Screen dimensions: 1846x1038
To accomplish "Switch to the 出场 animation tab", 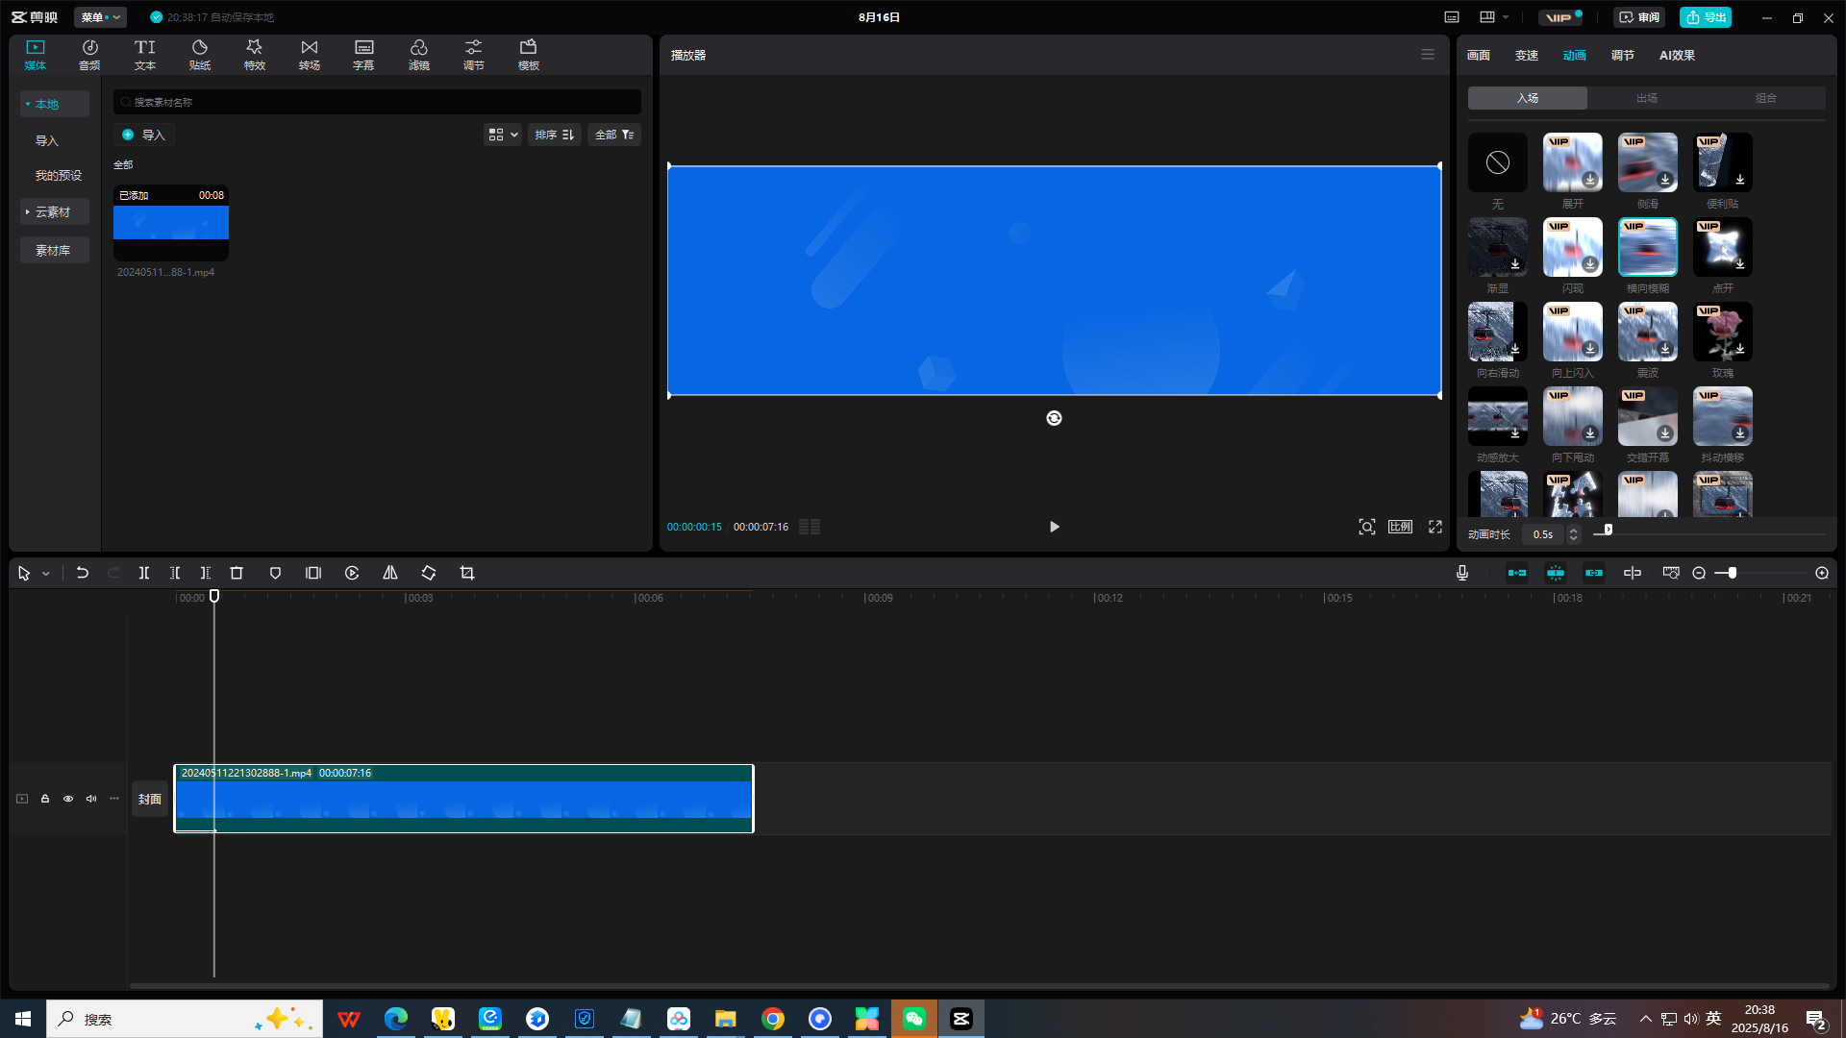I will [x=1646, y=98].
